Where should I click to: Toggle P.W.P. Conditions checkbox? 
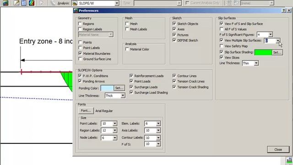[x=80, y=76]
